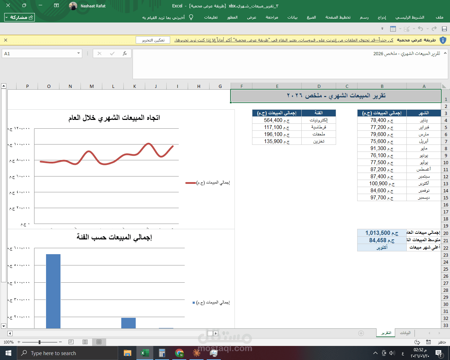Open the dropdown arrow beside the table grid icon
The width and height of the screenshot is (450, 360).
pyautogui.click(x=400, y=29)
